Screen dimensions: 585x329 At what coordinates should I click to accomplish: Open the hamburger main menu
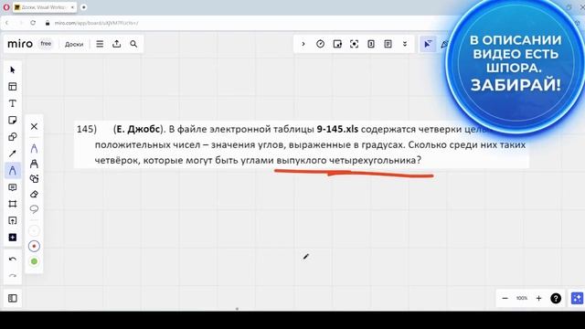point(100,44)
